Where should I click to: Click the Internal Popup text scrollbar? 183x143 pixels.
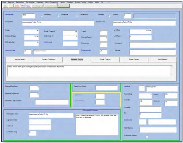(171, 71)
